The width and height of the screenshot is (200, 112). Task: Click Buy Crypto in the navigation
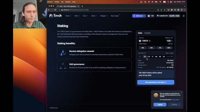[x=115, y=16]
